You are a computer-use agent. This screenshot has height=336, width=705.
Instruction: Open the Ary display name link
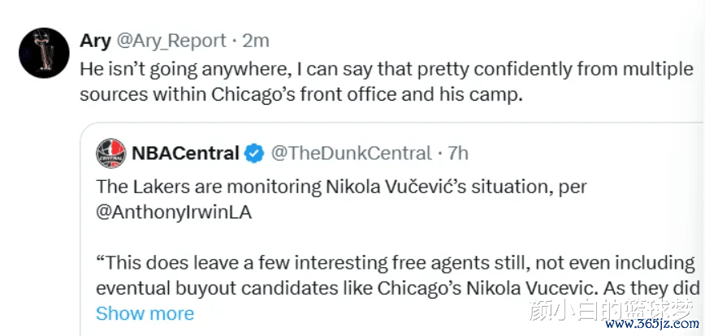pos(96,41)
